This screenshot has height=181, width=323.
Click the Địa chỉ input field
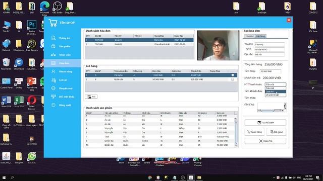(270, 55)
